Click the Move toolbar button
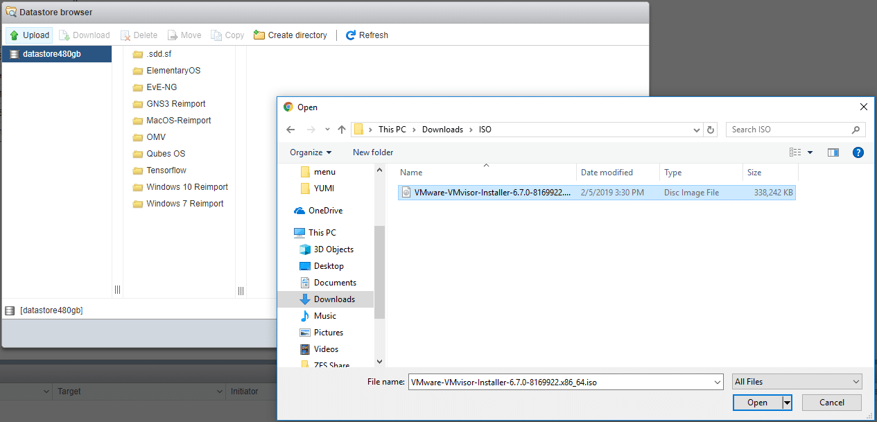Viewport: 877px width, 422px height. (184, 35)
